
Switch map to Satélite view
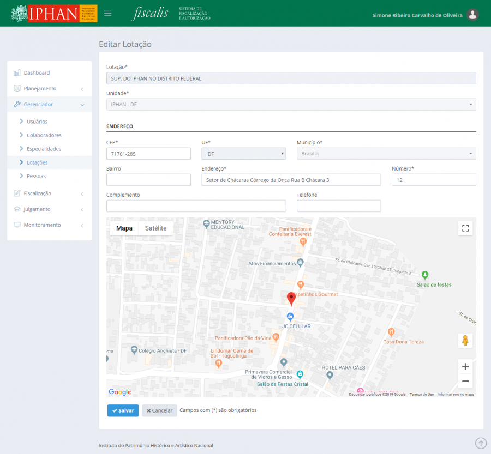coord(155,228)
